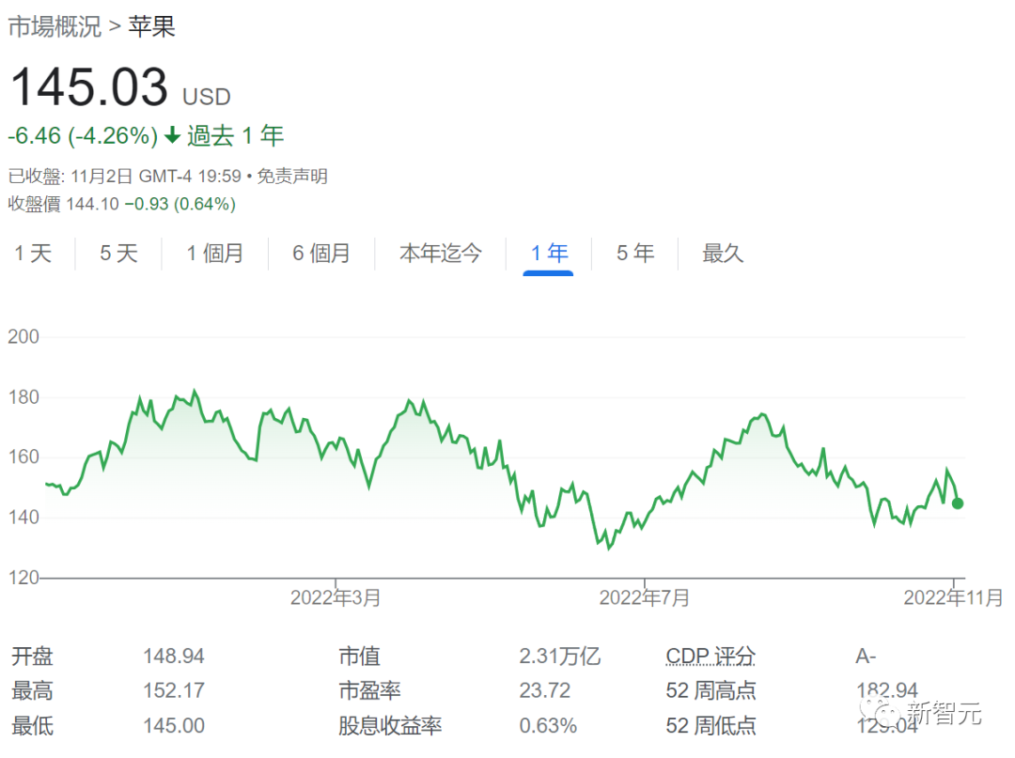Screen dimensions: 1015x758
Task: Click the 开盘 value 148.94
Action: click(x=174, y=657)
